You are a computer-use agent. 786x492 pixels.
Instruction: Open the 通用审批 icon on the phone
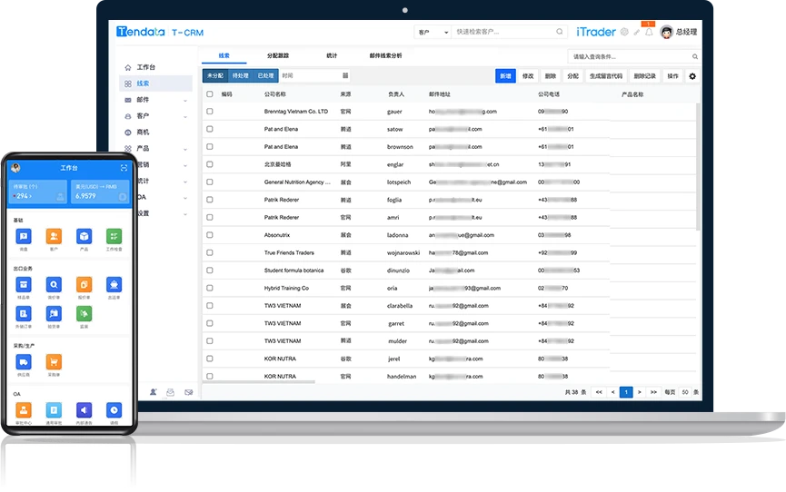click(x=54, y=409)
